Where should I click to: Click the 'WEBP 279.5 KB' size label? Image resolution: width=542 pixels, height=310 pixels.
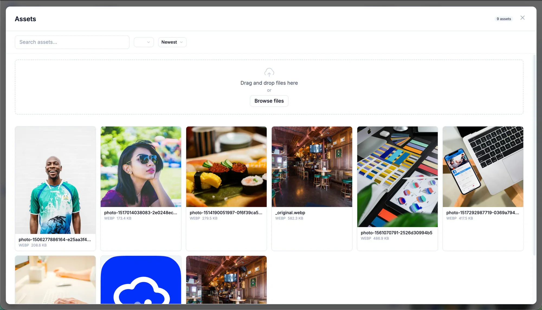pyautogui.click(x=204, y=218)
